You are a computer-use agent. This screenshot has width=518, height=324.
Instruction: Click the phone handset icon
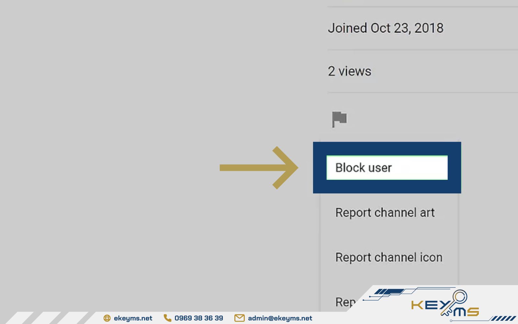click(x=167, y=318)
